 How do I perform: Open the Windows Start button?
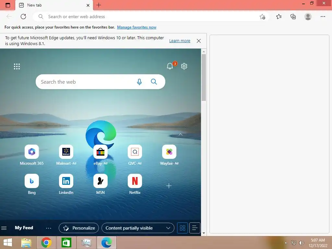tap(8, 243)
